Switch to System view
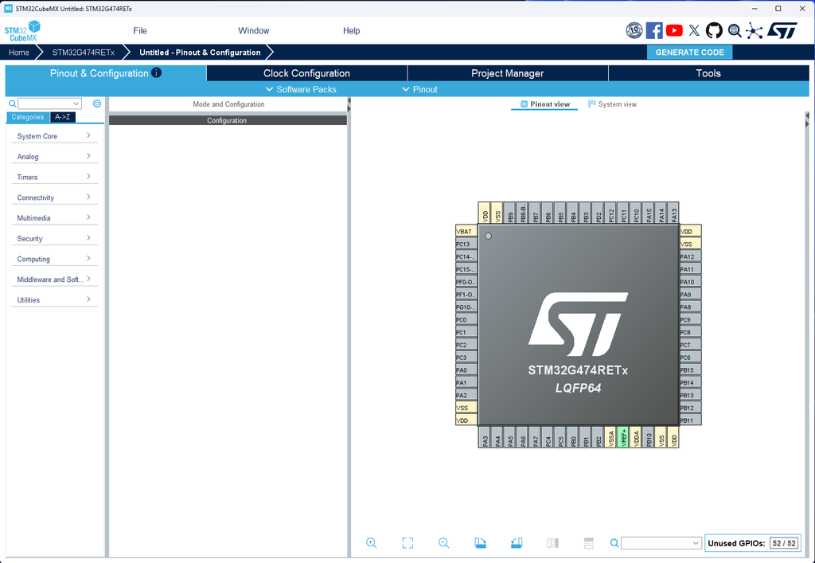 tap(612, 104)
